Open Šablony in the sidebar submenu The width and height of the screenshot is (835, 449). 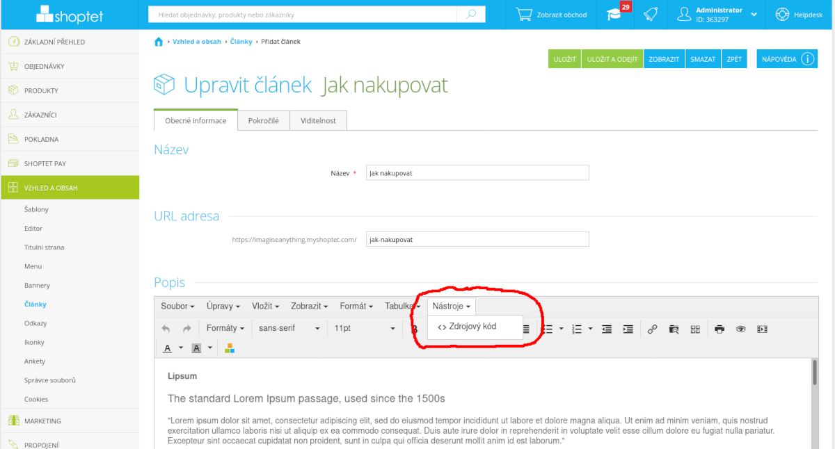click(x=36, y=209)
